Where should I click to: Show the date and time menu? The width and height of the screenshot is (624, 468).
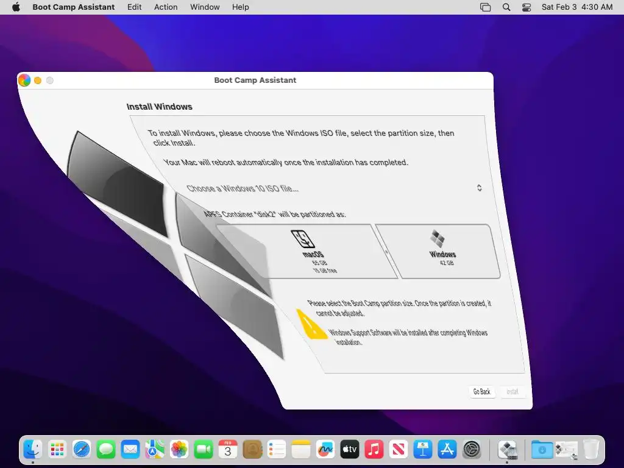(577, 7)
